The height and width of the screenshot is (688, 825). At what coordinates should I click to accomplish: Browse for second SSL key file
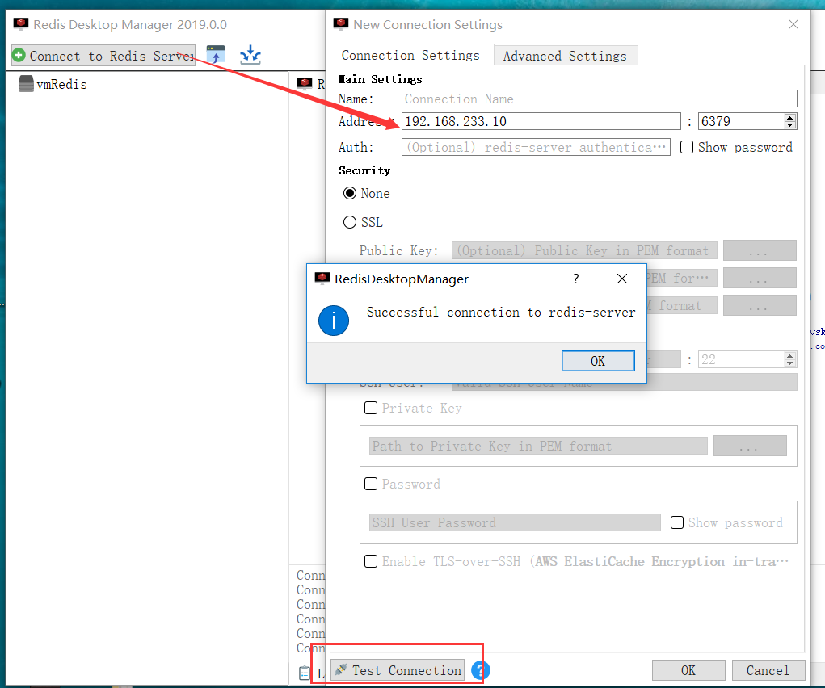pyautogui.click(x=760, y=279)
